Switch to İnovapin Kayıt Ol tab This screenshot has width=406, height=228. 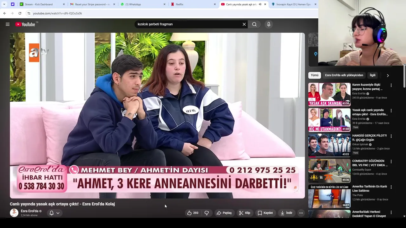293,4
